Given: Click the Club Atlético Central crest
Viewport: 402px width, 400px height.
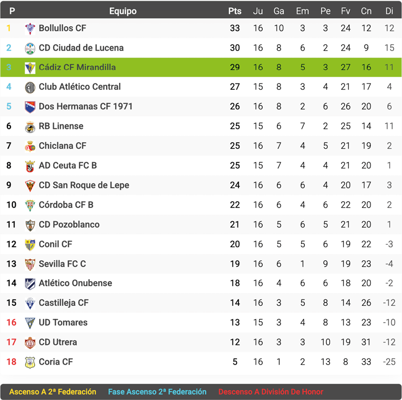Looking at the screenshot, I should click(x=30, y=87).
